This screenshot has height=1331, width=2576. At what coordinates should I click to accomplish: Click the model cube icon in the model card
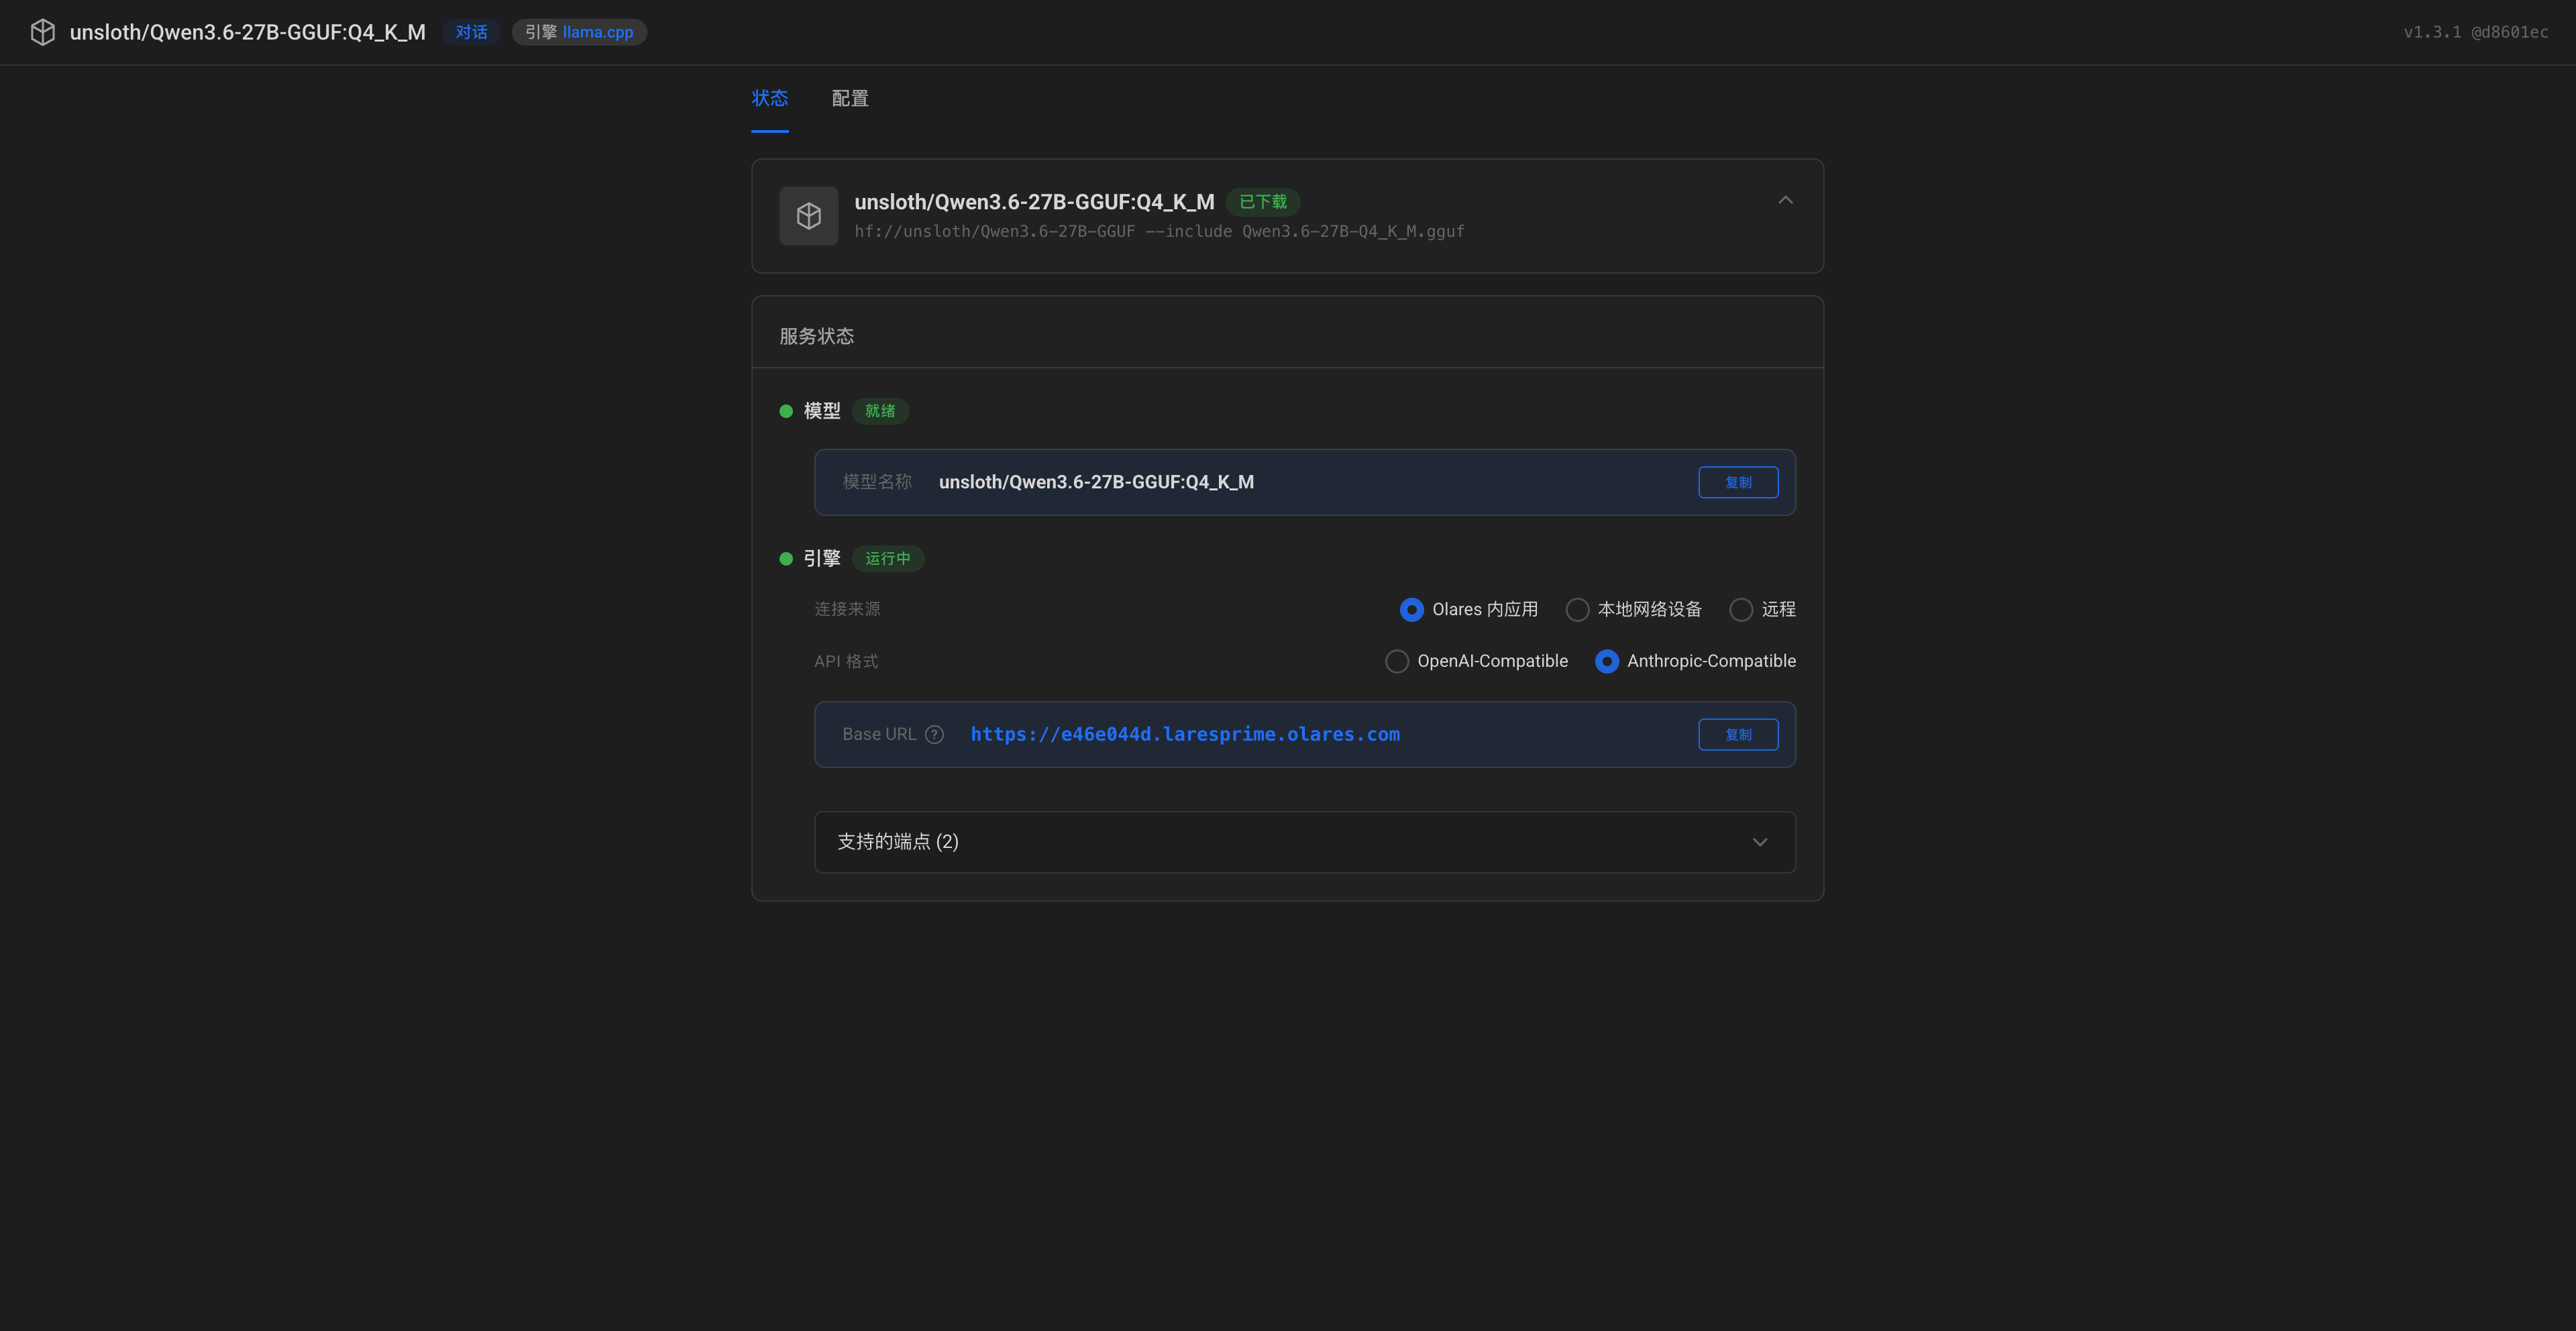coord(809,216)
